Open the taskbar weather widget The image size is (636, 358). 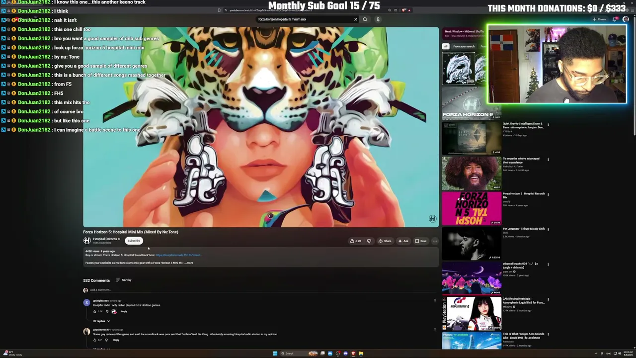tap(12, 354)
